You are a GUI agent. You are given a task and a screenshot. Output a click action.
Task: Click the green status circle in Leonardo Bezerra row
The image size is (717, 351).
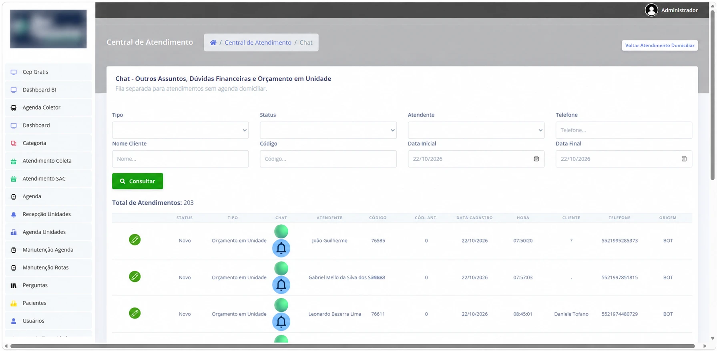pyautogui.click(x=281, y=305)
